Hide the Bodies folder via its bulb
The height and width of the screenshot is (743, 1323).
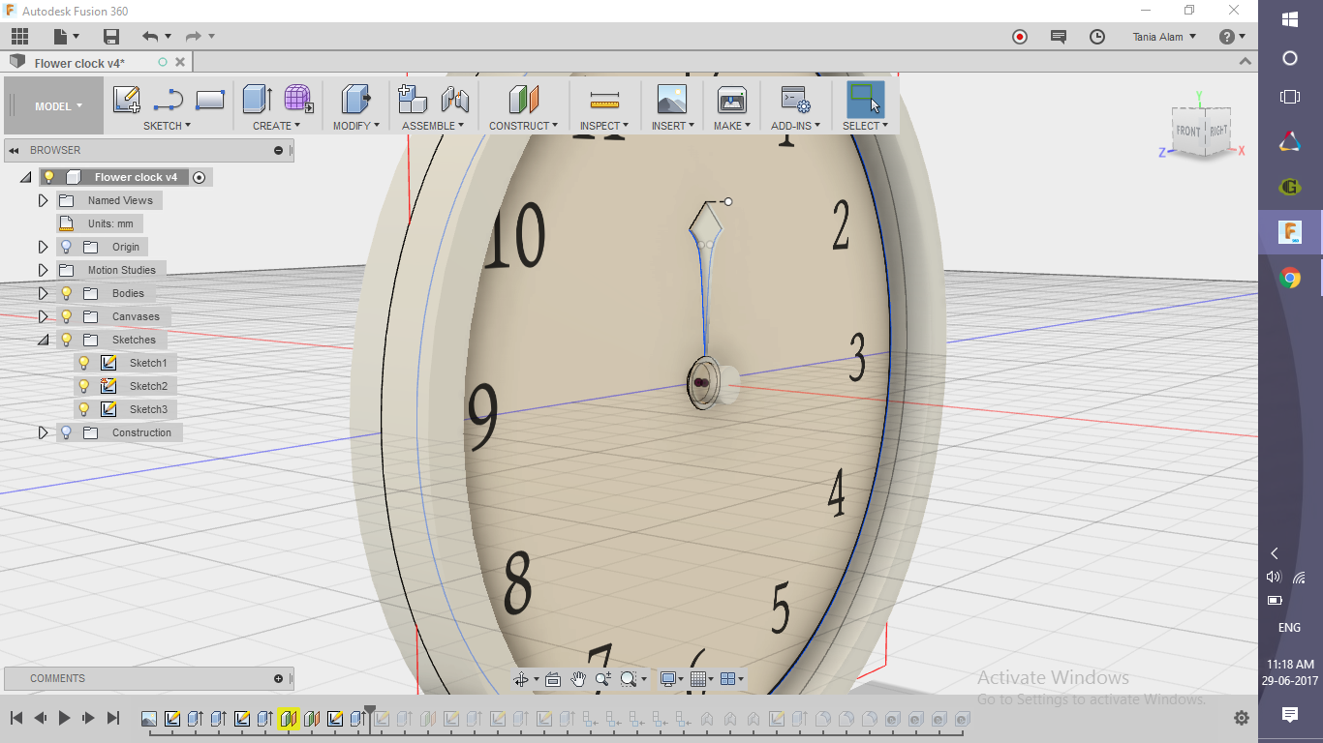[67, 293]
